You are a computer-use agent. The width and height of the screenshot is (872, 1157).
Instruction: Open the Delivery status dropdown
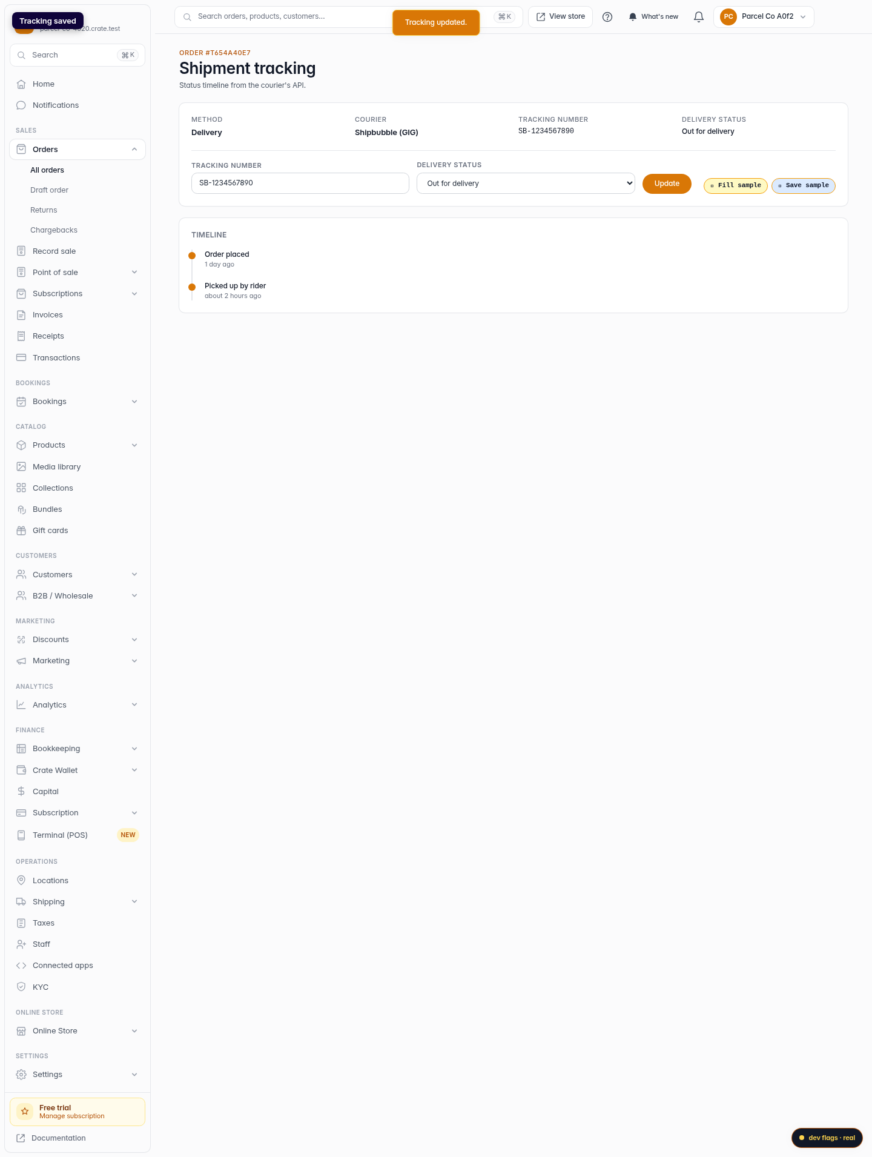coord(526,184)
